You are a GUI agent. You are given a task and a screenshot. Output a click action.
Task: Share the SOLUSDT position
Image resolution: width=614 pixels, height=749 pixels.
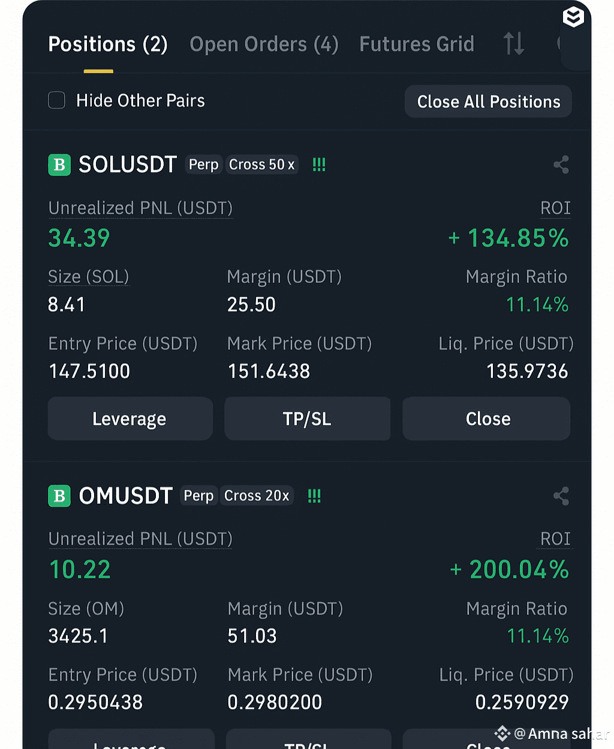point(561,165)
